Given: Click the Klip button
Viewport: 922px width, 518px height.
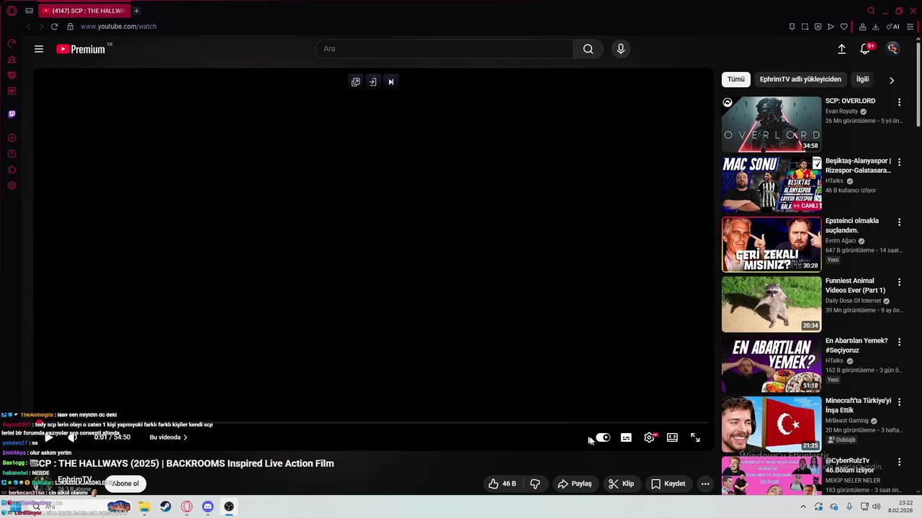Looking at the screenshot, I should pyautogui.click(x=621, y=483).
